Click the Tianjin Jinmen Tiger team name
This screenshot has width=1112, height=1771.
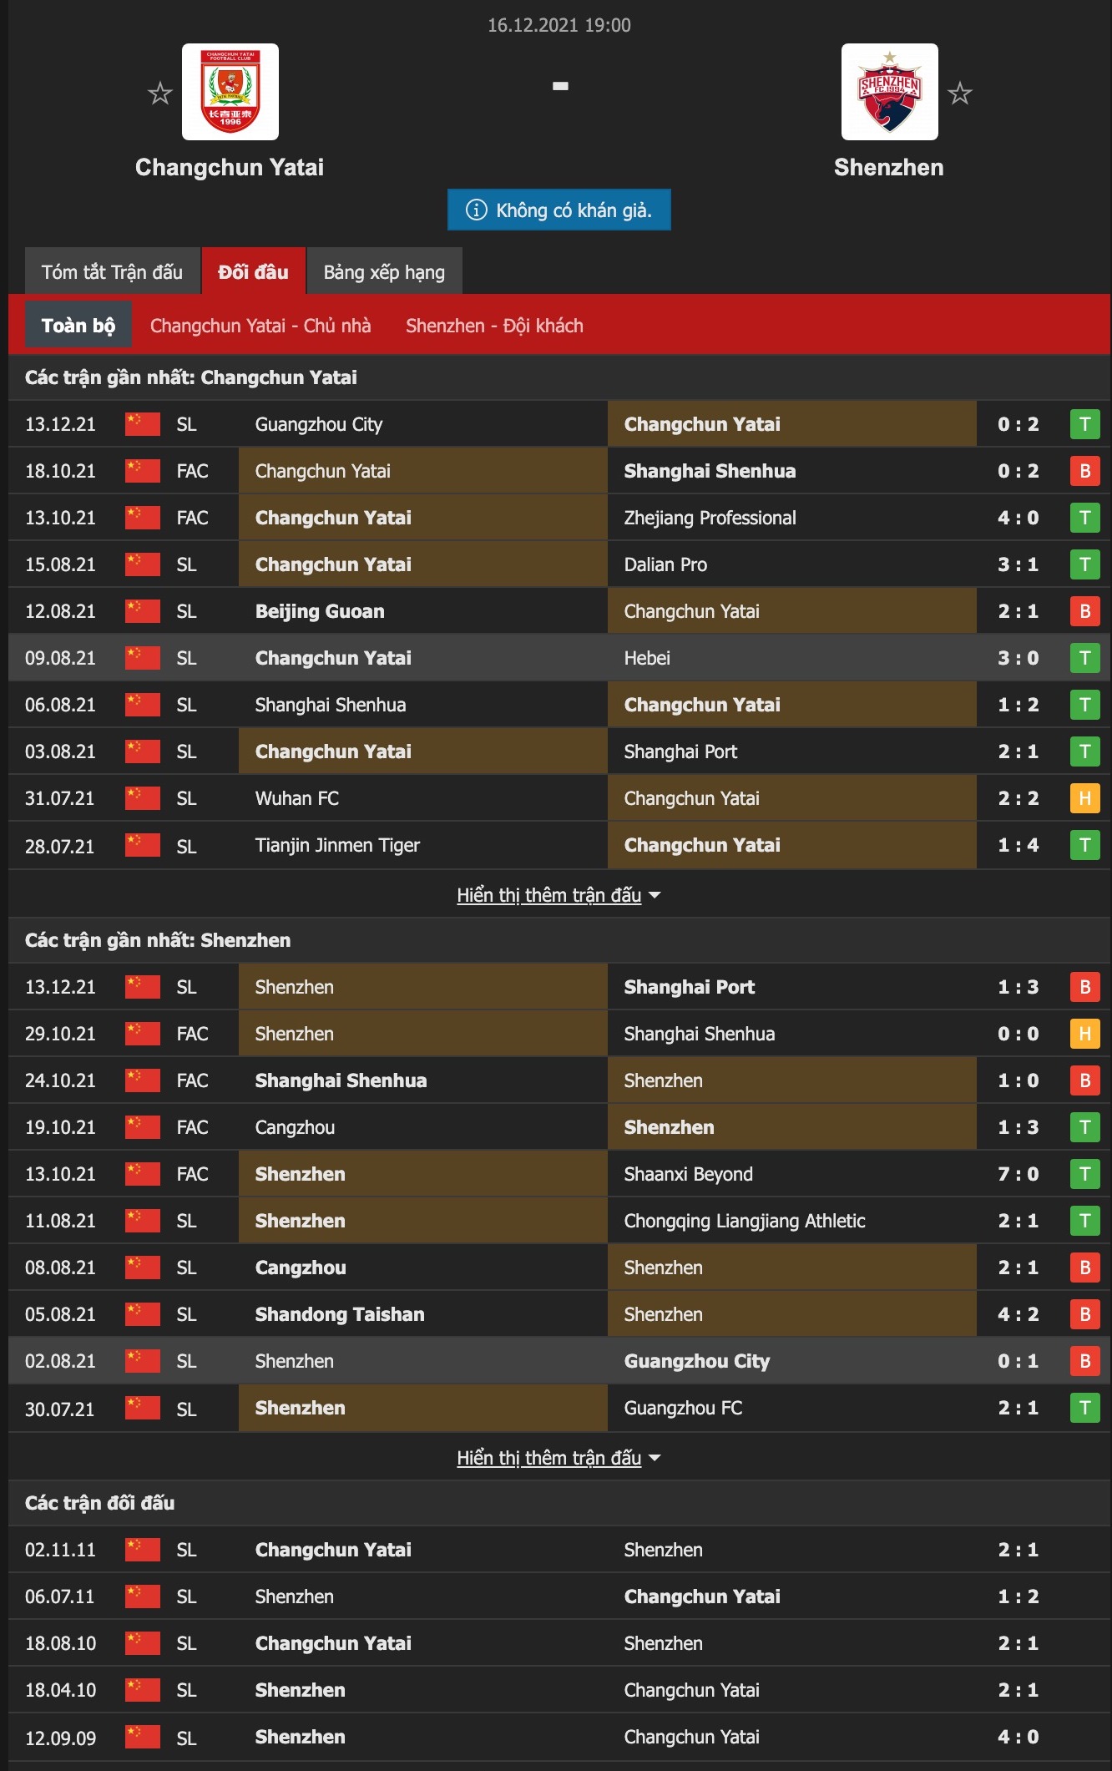click(337, 845)
